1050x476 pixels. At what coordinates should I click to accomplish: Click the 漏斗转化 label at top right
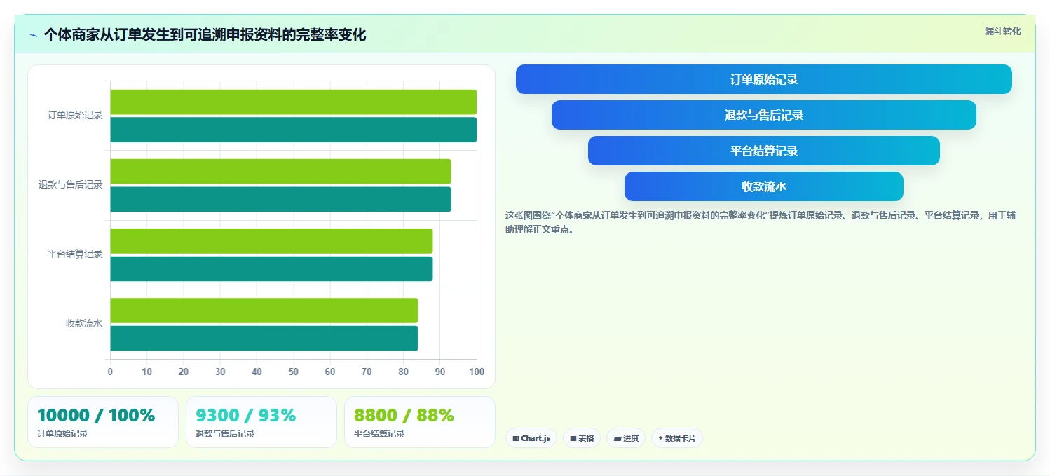(x=1003, y=32)
